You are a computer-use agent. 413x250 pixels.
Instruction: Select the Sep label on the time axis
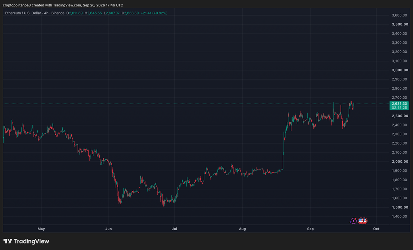tap(310, 229)
